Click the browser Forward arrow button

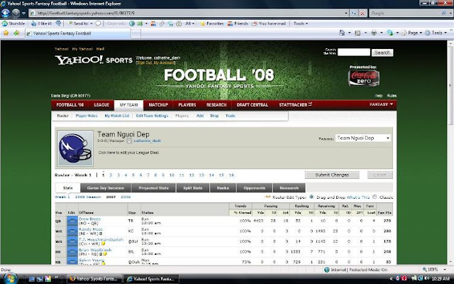16,13
